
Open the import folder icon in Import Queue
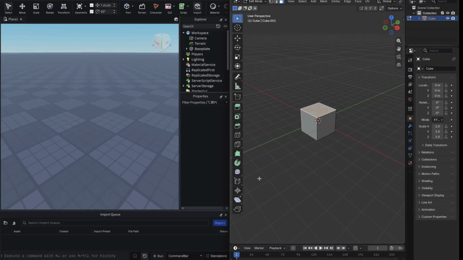pyautogui.click(x=5, y=223)
